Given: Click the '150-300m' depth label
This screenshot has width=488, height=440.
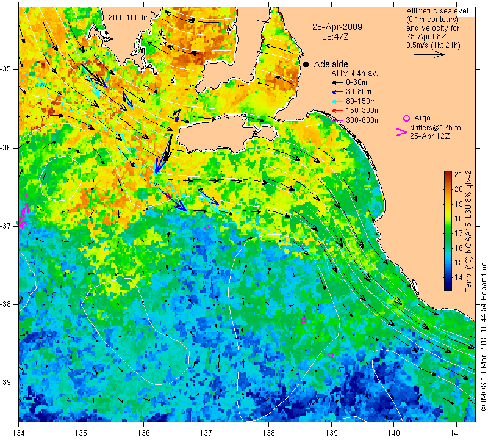Looking at the screenshot, I should coord(363,111).
